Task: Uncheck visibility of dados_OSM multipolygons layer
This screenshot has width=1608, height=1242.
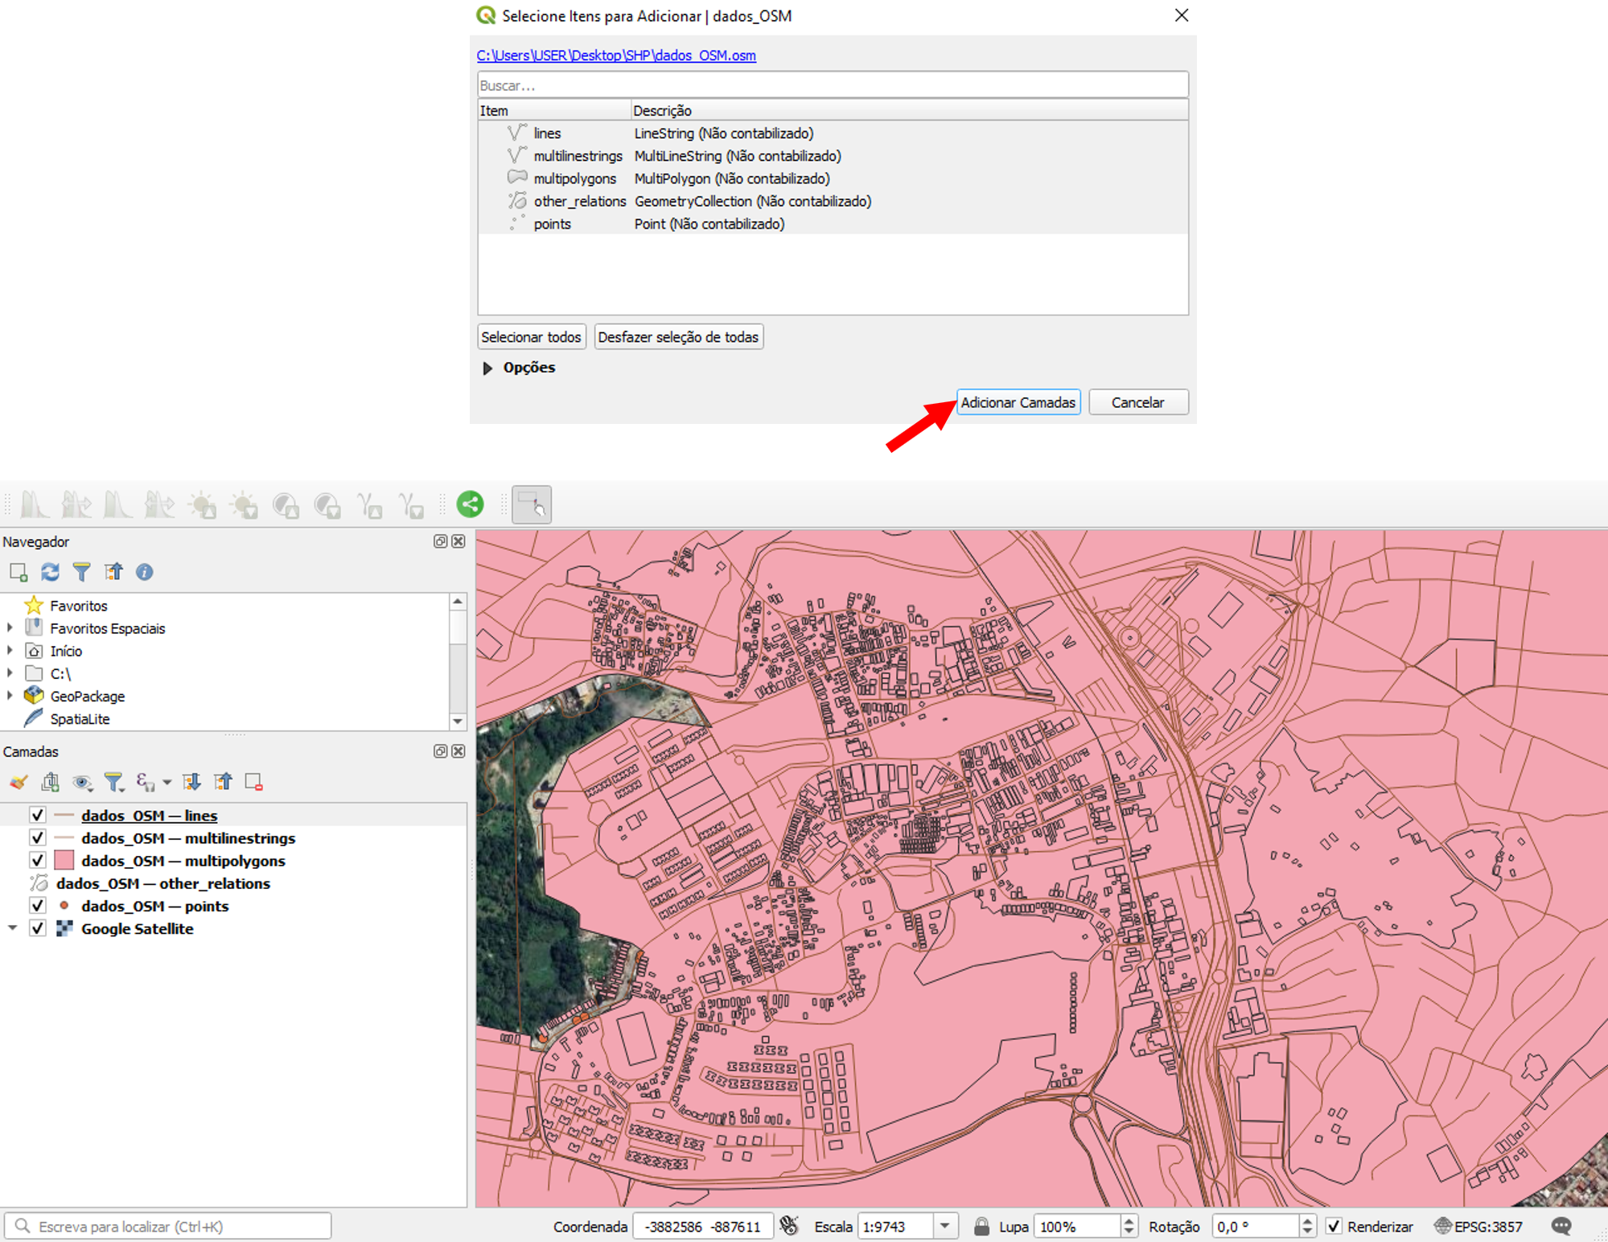Action: click(37, 861)
